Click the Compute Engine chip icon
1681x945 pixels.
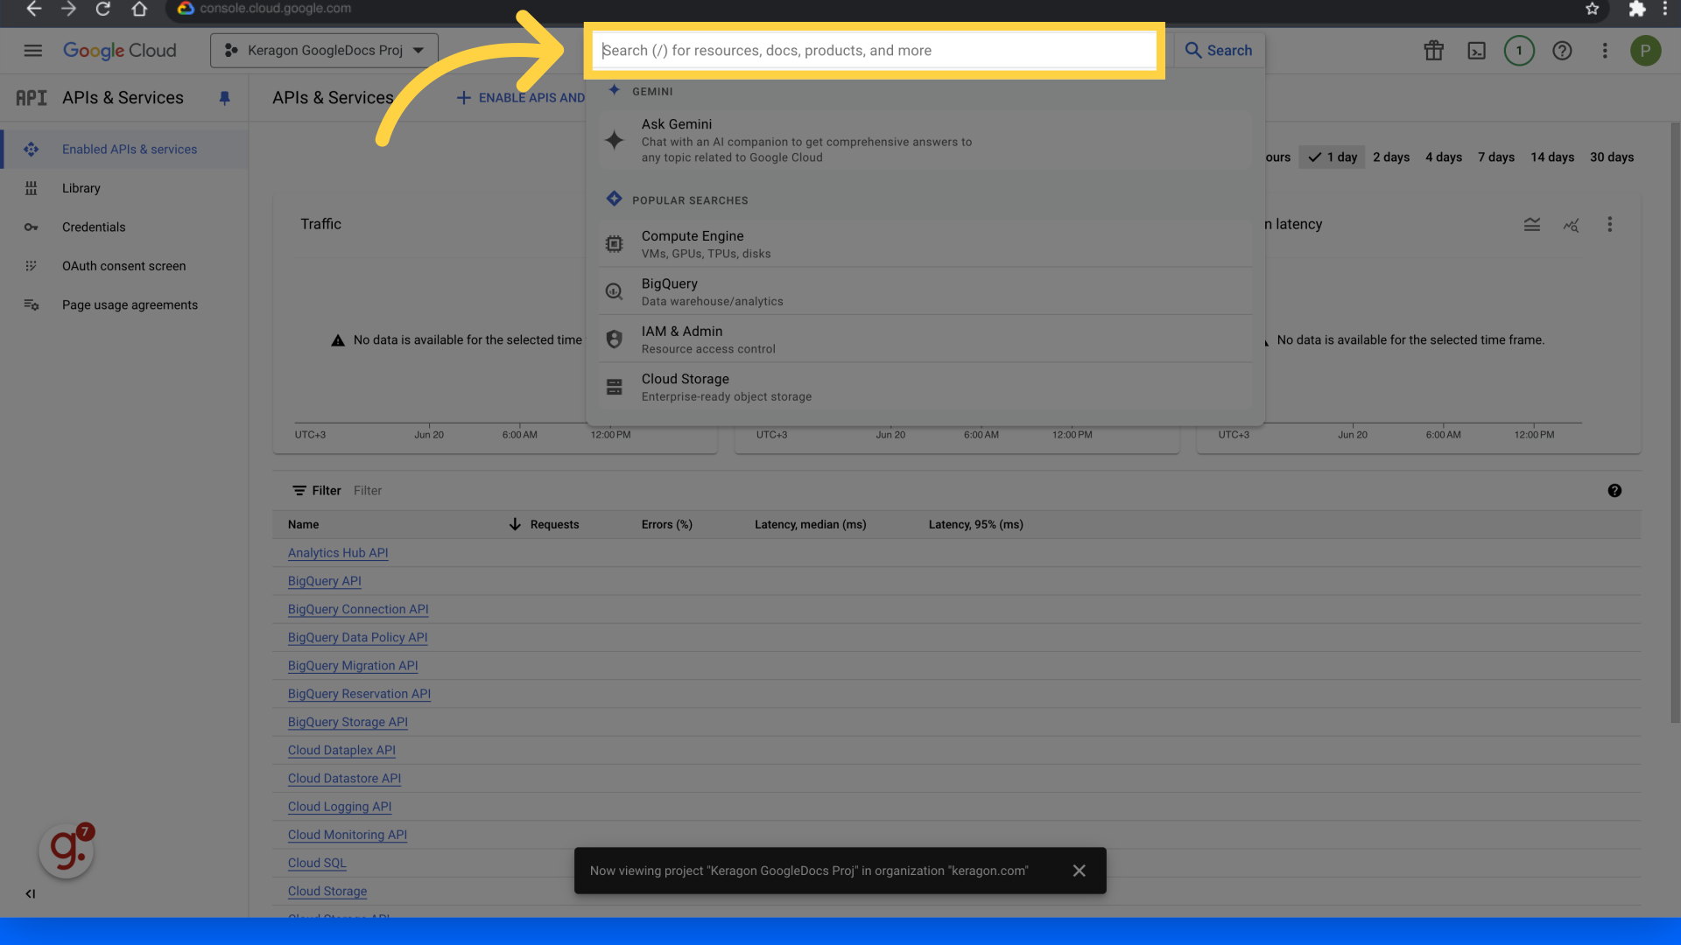point(615,244)
